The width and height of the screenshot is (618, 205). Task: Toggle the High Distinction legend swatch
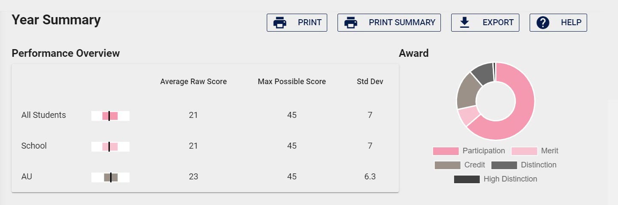click(x=467, y=179)
